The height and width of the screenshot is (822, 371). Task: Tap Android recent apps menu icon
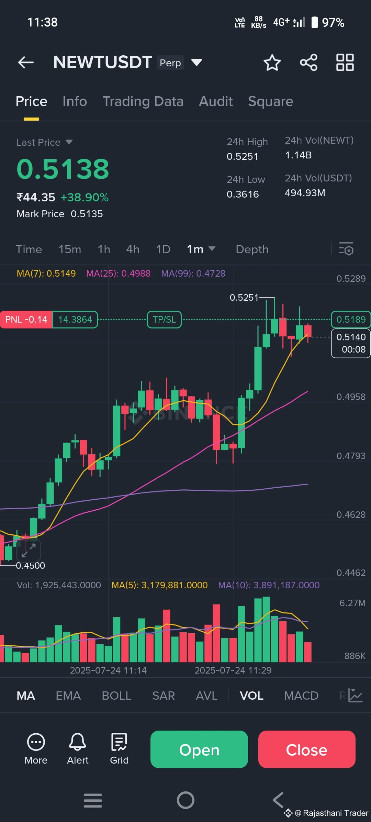[93, 800]
